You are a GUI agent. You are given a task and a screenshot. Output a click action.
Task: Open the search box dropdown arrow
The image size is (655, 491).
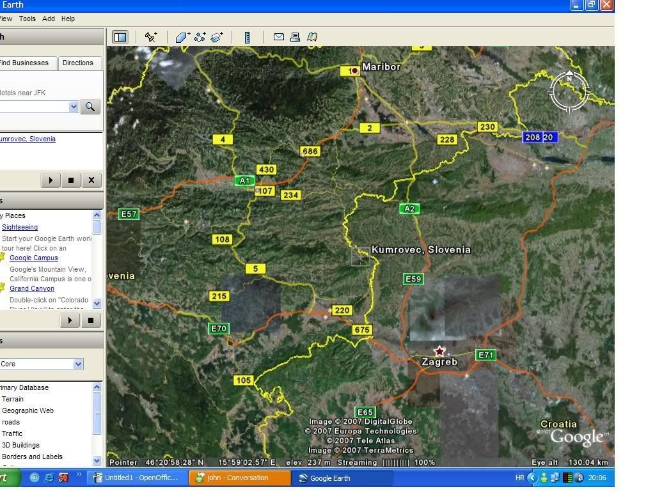(74, 107)
